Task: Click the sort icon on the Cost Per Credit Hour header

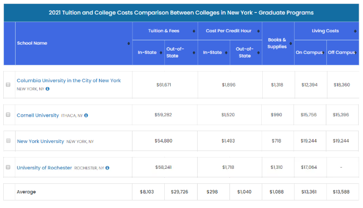Action: point(259,31)
